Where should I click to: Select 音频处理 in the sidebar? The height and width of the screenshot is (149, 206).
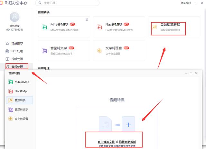click(x=17, y=66)
